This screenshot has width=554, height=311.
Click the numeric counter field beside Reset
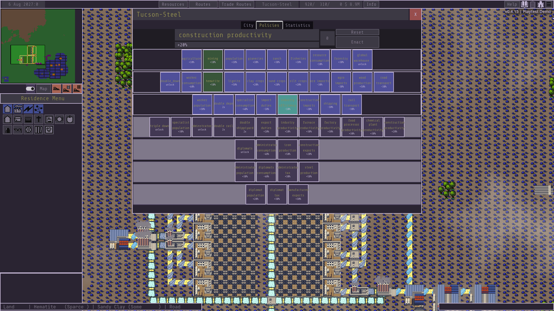327,38
